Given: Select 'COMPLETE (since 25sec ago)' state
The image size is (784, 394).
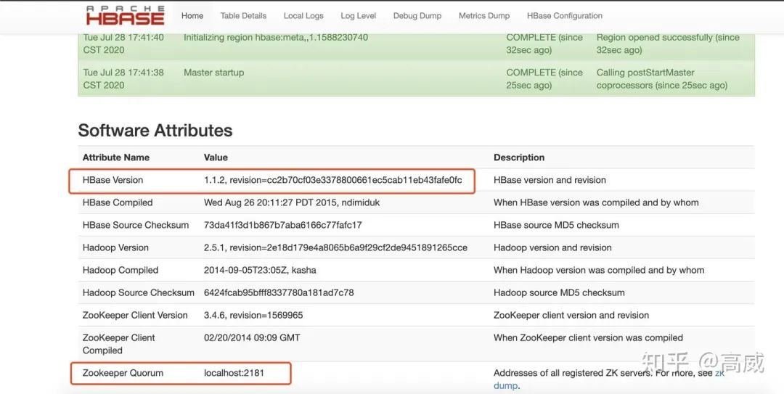Looking at the screenshot, I should point(544,78).
